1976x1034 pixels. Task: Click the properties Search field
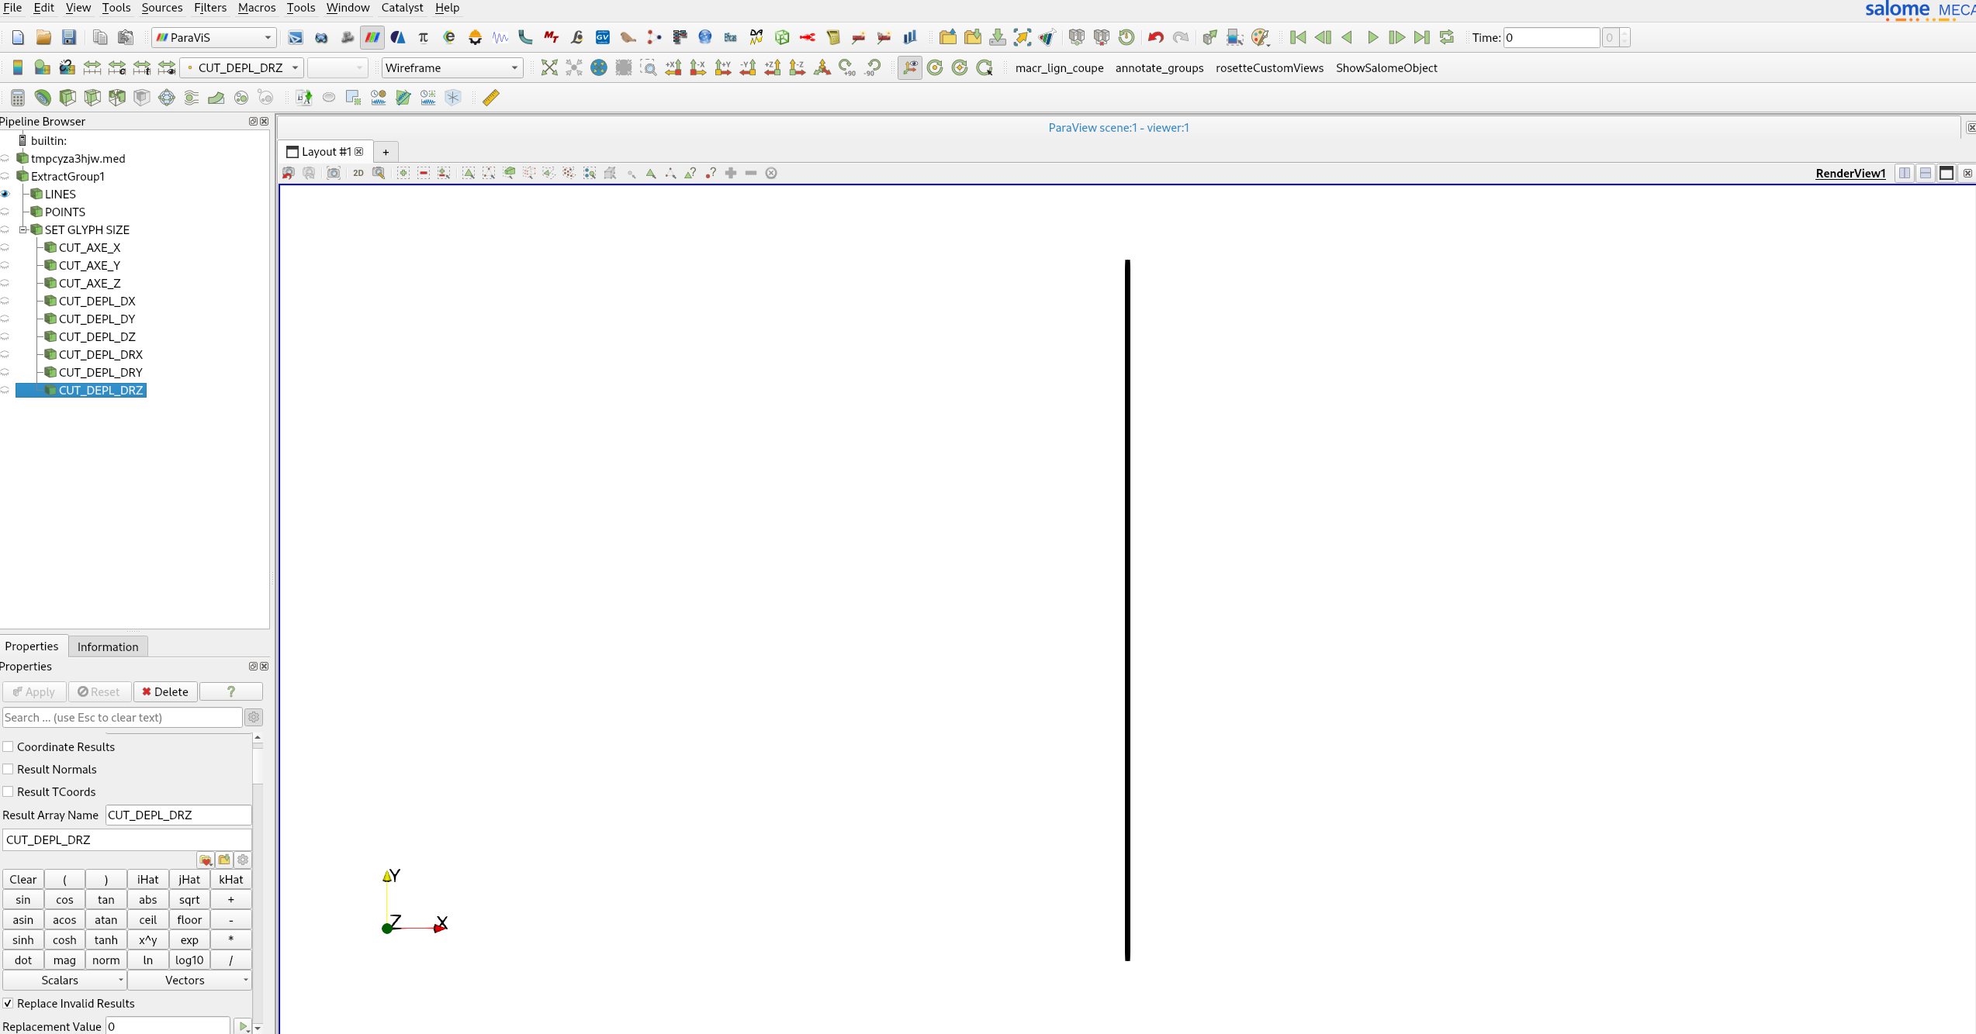(x=123, y=718)
